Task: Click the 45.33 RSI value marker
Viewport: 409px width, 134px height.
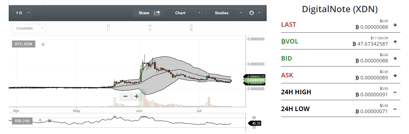Action: tap(255, 123)
